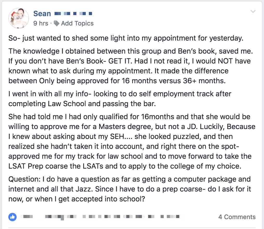Select the Add Topics link

click(77, 23)
